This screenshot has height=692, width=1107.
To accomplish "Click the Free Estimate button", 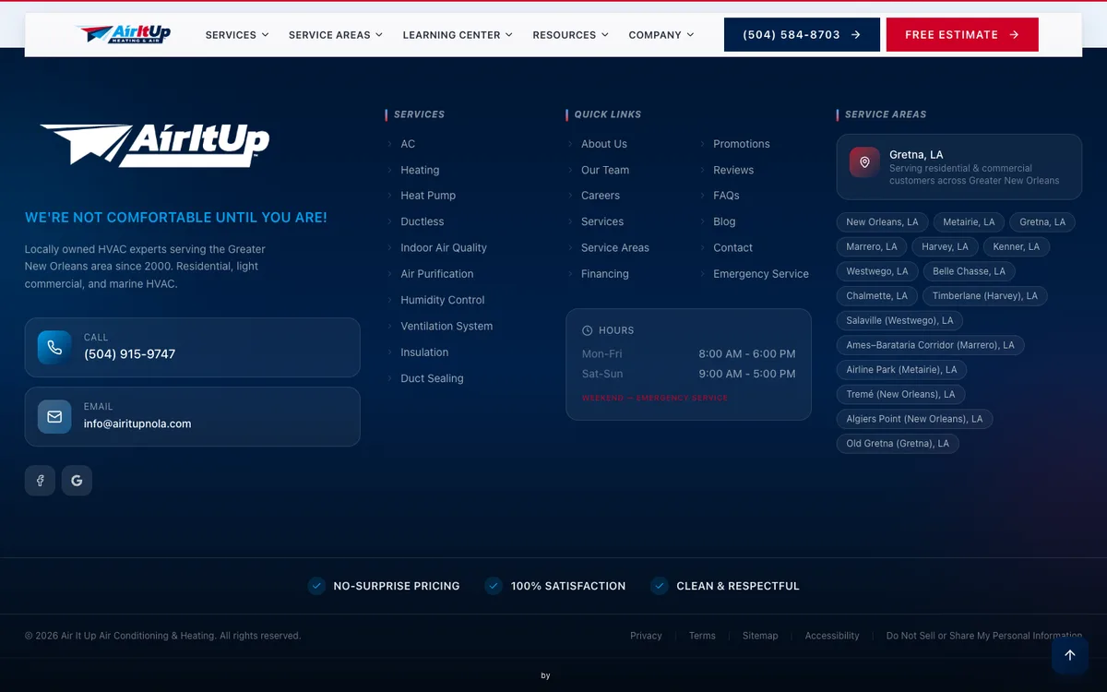I will 962,35.
